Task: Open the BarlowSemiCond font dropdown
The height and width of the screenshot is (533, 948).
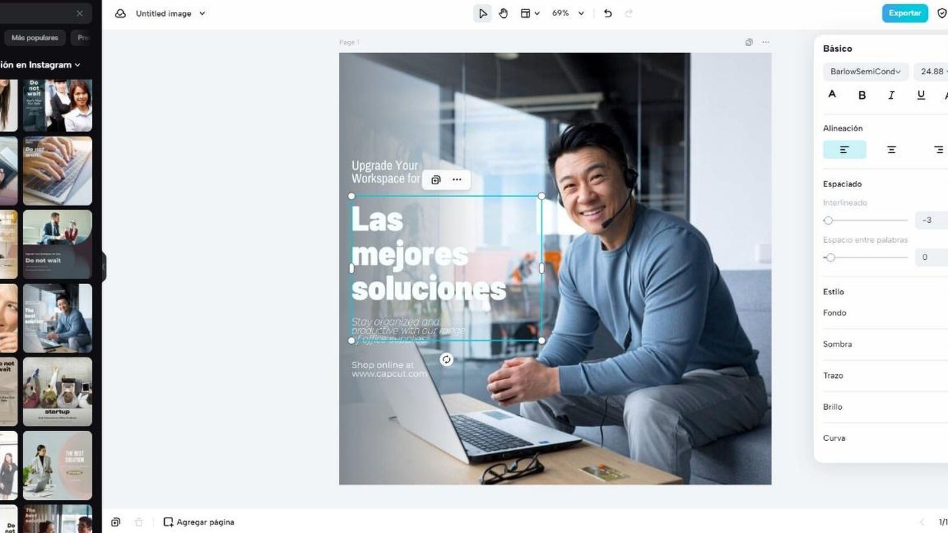Action: [x=865, y=71]
